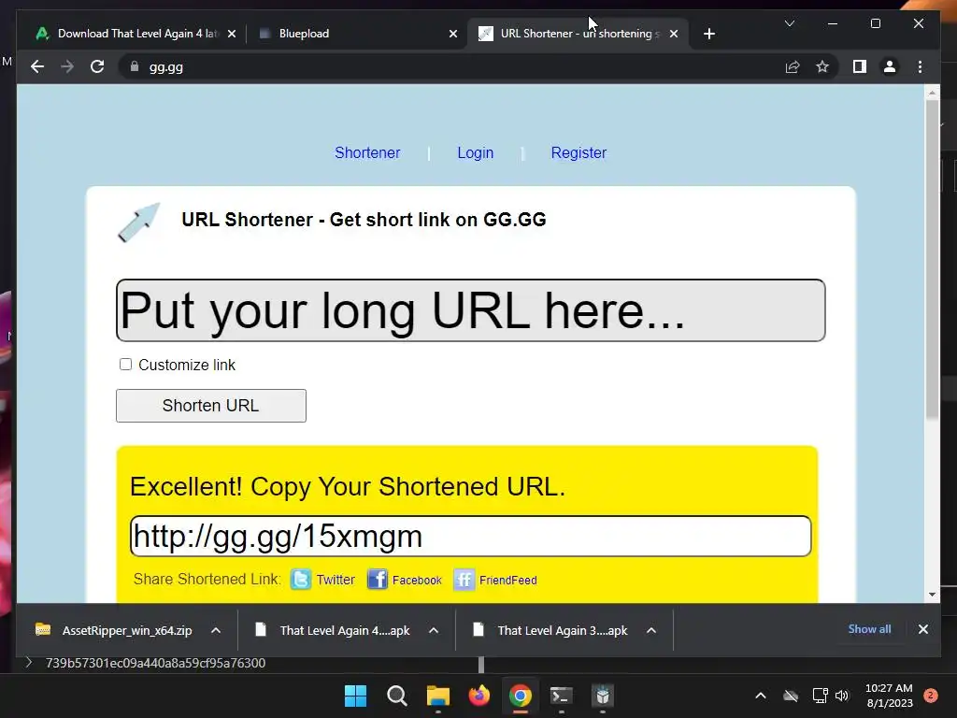Open the Chrome profile menu
The width and height of the screenshot is (957, 718).
coord(890,66)
